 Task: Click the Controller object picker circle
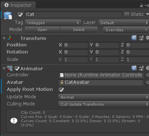[148, 75]
